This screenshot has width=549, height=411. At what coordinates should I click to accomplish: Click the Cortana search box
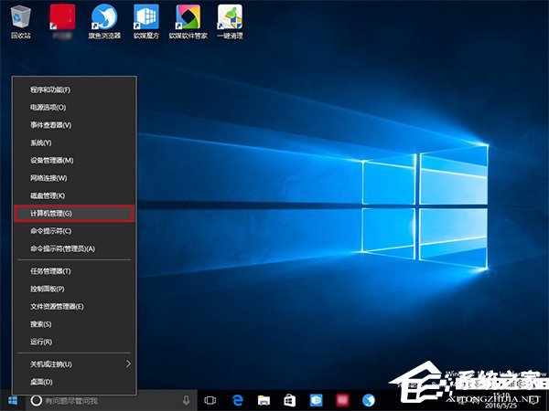[101, 400]
